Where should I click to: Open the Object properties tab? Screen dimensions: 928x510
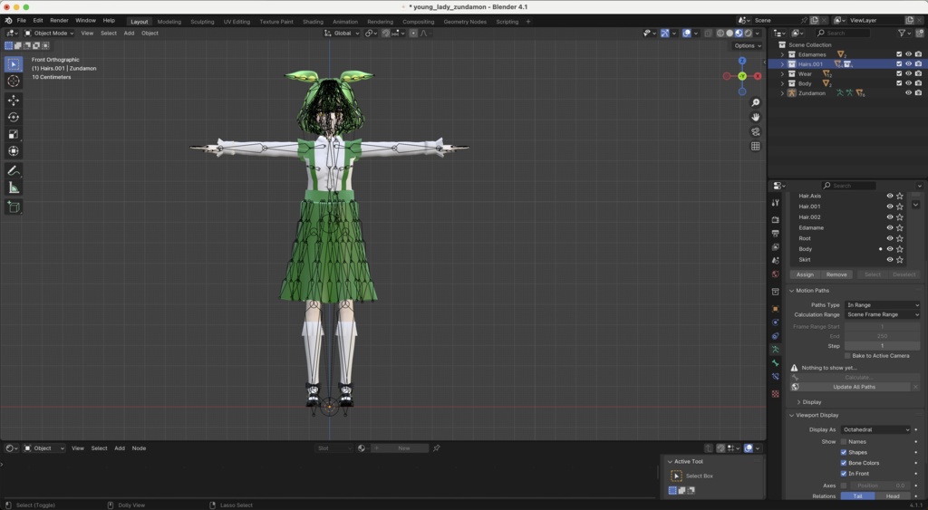pos(776,308)
